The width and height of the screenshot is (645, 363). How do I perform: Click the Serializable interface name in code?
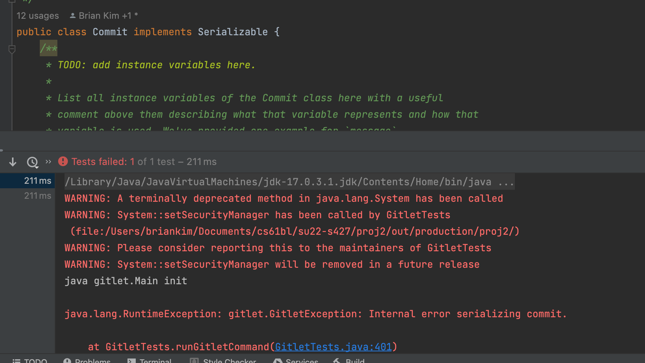(x=232, y=32)
